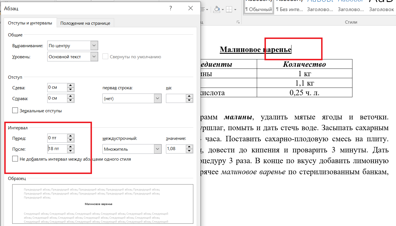Click the table cell '0,25 ч. л.'
The image size is (396, 226).
[x=305, y=92]
